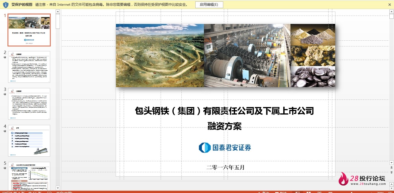Click the subtitle text 融资方案
394x193 pixels.
(x=224, y=126)
